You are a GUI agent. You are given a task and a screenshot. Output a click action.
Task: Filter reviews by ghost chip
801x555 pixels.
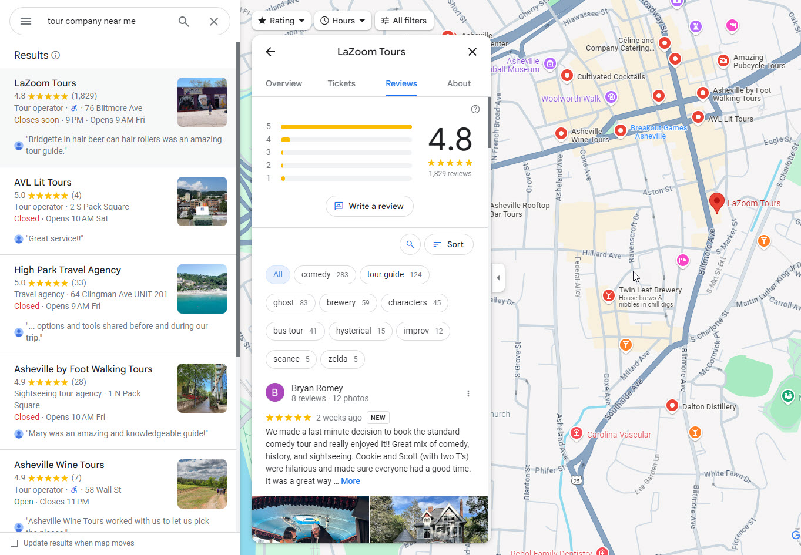pyautogui.click(x=290, y=303)
